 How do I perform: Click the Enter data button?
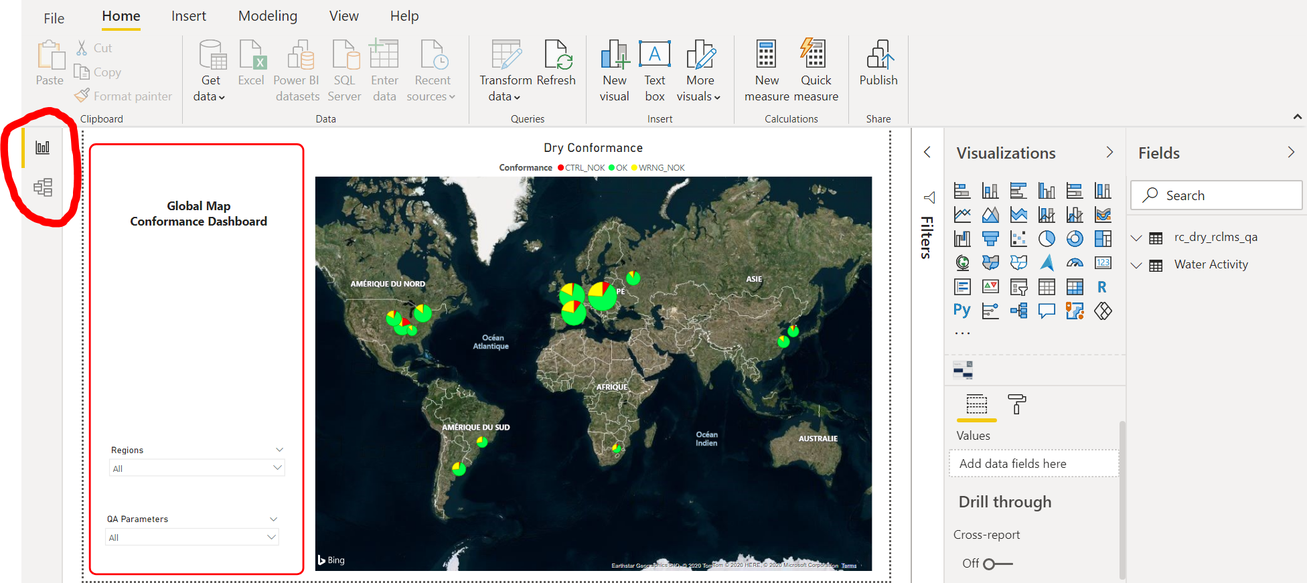pos(384,70)
